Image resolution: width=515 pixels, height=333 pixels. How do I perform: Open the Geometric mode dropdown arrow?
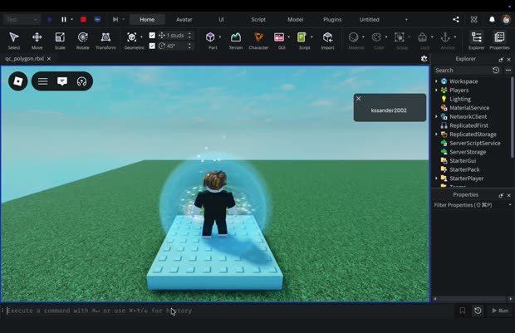pos(141,37)
